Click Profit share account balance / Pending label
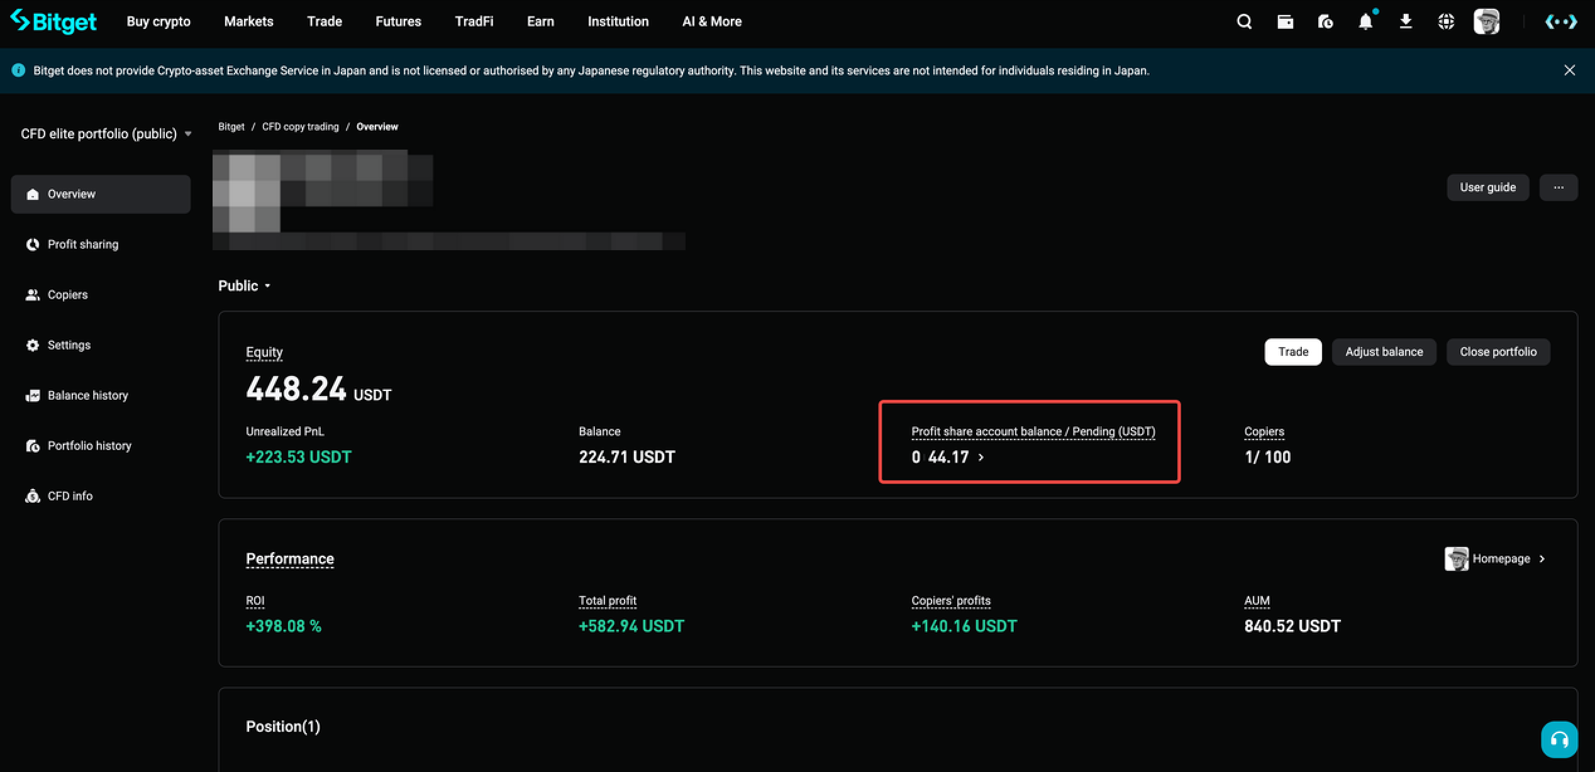1595x772 pixels. (x=1033, y=432)
